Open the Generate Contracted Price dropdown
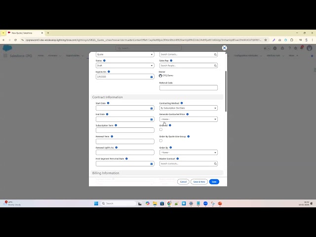This screenshot has height=237, width=316. 189,119
